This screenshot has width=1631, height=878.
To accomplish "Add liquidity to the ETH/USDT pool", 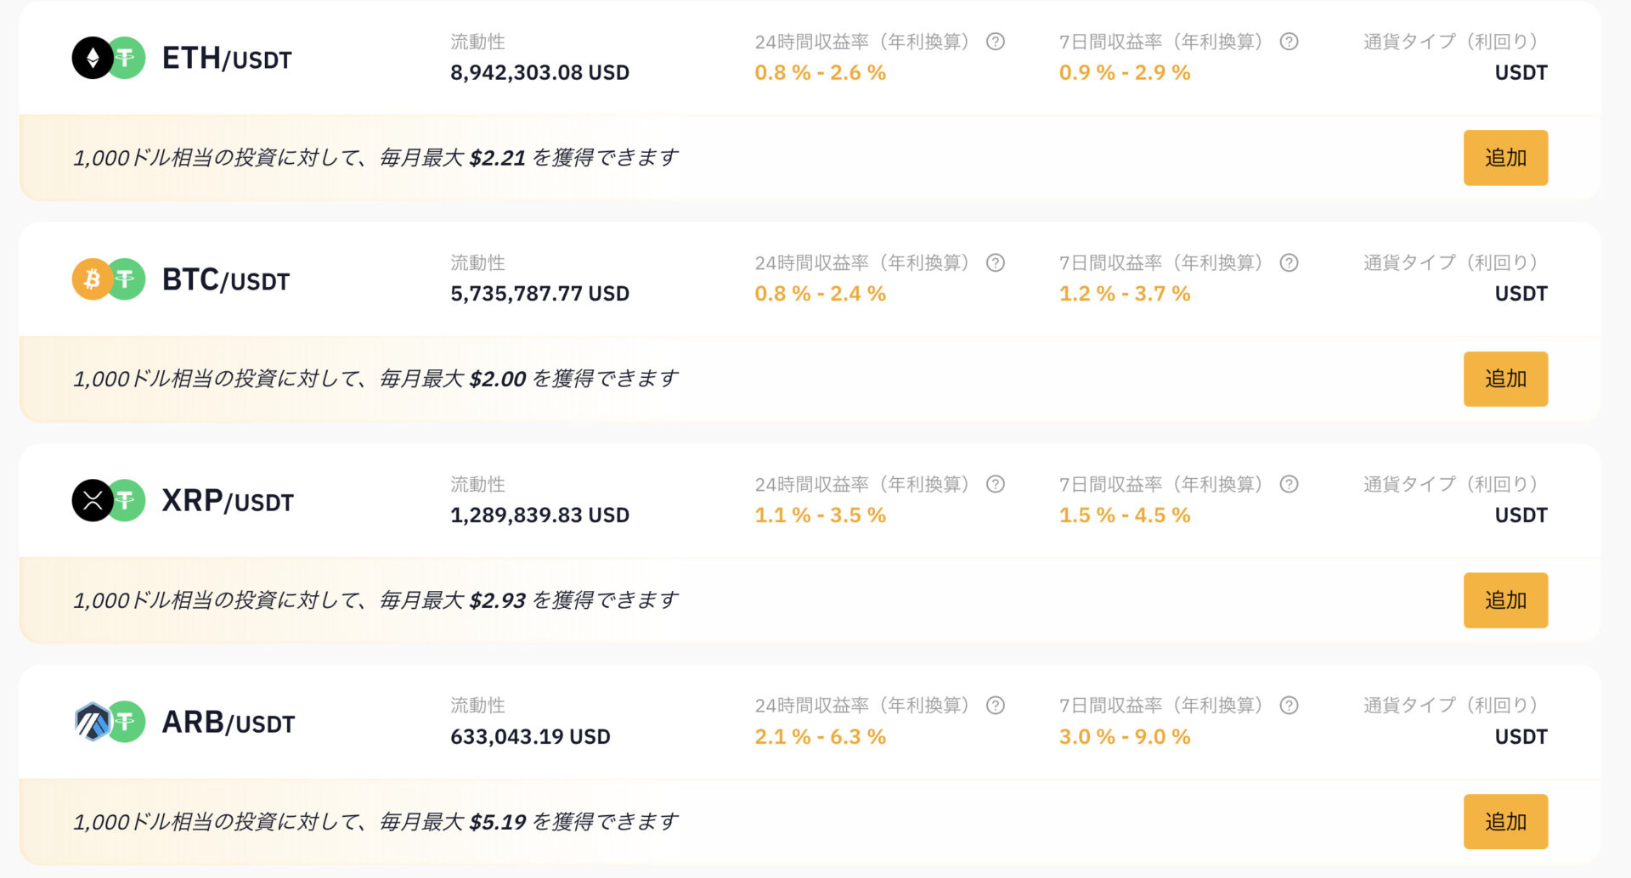I will pyautogui.click(x=1505, y=158).
